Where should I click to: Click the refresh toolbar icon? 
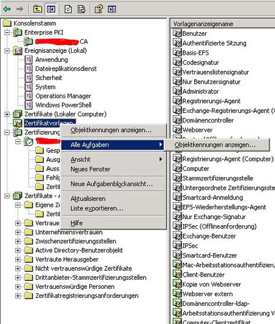pyautogui.click(x=68, y=9)
